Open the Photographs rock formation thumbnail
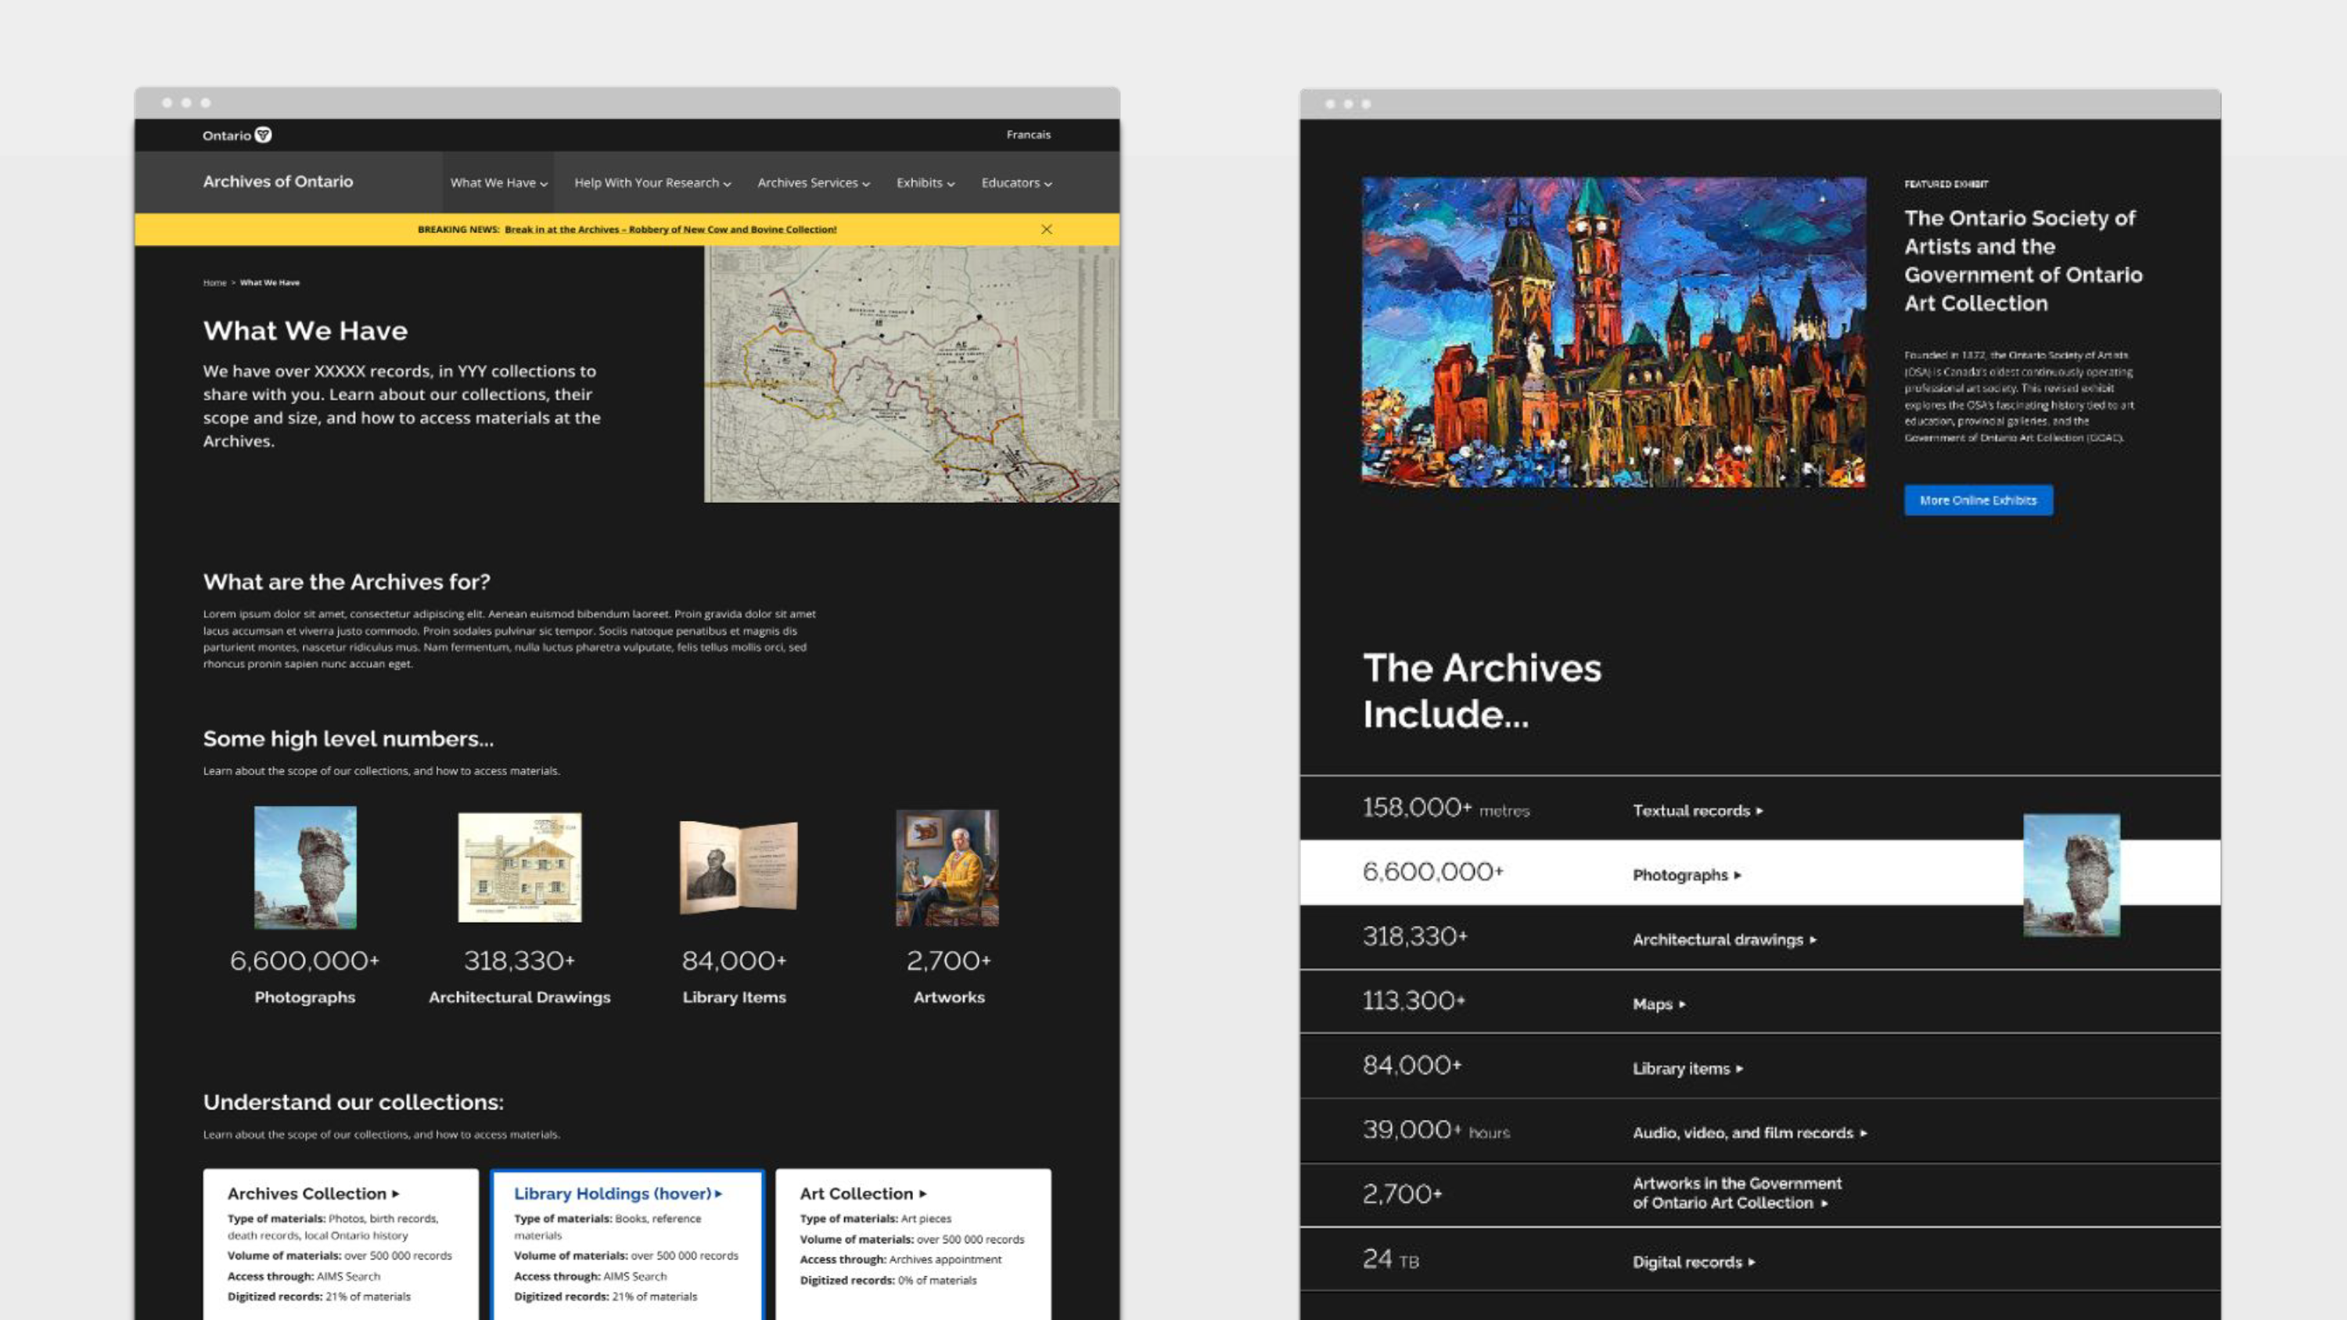Viewport: 2347px width, 1320px height. click(x=305, y=867)
